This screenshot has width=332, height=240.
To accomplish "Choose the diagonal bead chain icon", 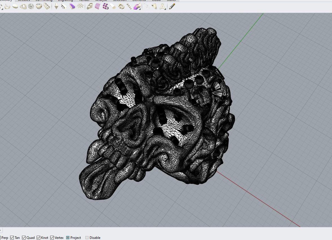I will click(129, 6).
